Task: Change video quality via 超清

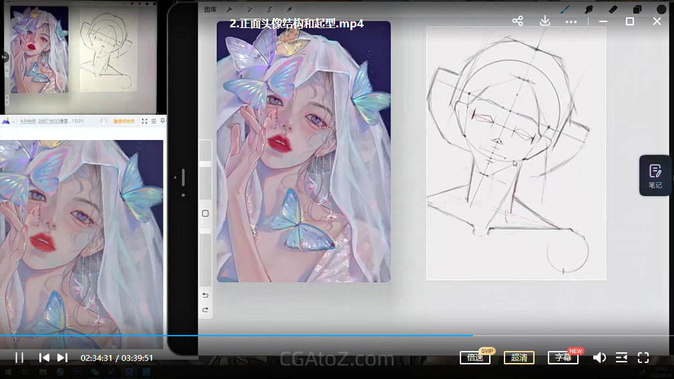Action: click(519, 358)
